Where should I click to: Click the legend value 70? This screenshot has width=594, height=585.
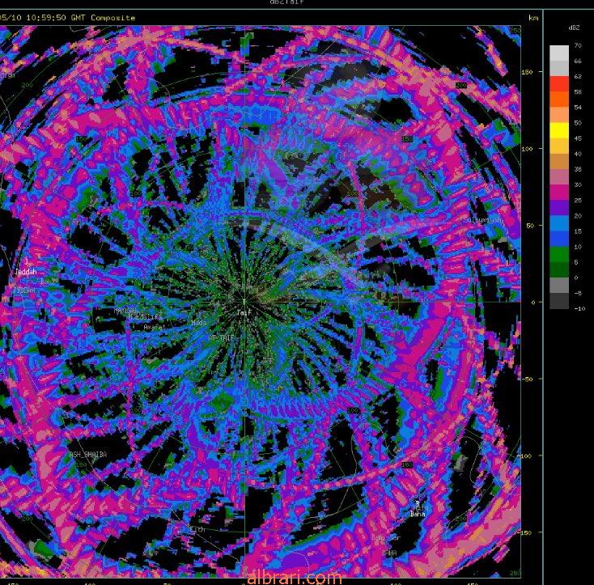click(578, 45)
